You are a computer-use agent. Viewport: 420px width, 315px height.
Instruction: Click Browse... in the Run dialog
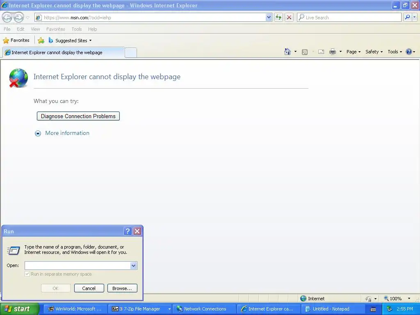pos(122,288)
